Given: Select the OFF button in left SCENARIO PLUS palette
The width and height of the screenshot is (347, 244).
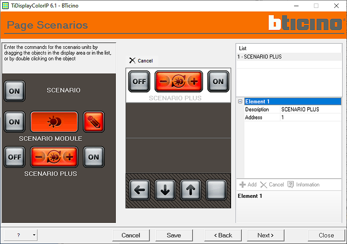Looking at the screenshot, I should 15,157.
